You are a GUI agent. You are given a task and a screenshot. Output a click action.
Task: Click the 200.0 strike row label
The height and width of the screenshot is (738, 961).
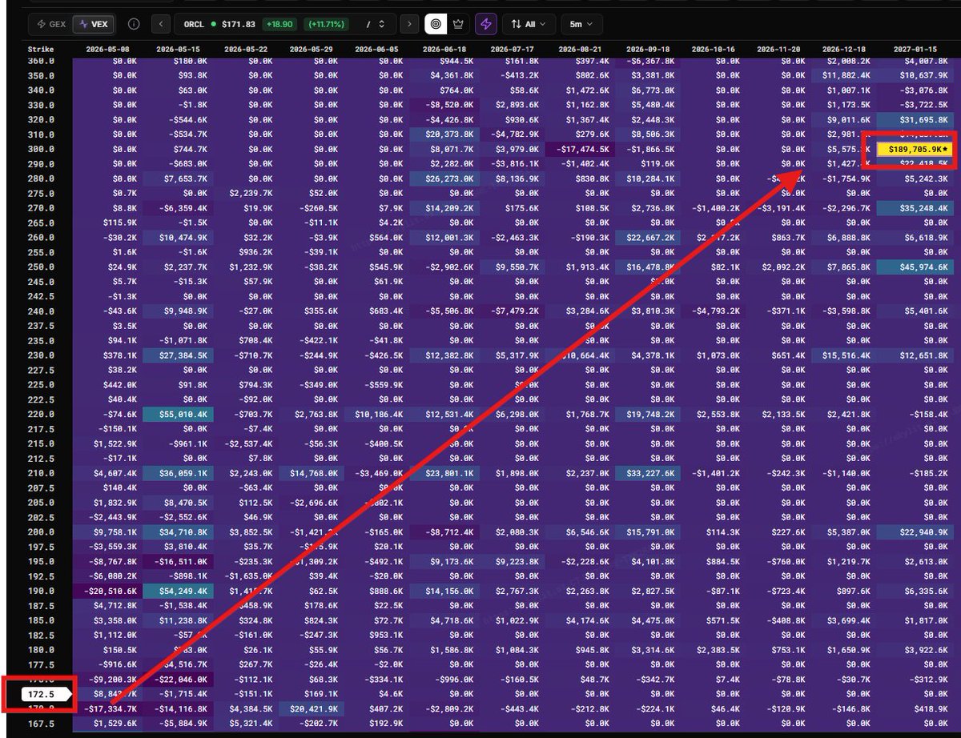pos(41,531)
